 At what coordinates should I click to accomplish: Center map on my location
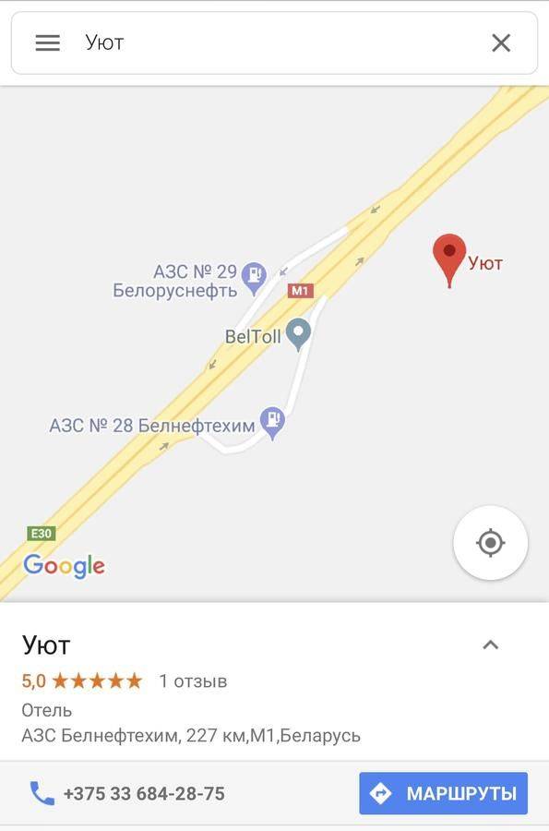(x=490, y=543)
